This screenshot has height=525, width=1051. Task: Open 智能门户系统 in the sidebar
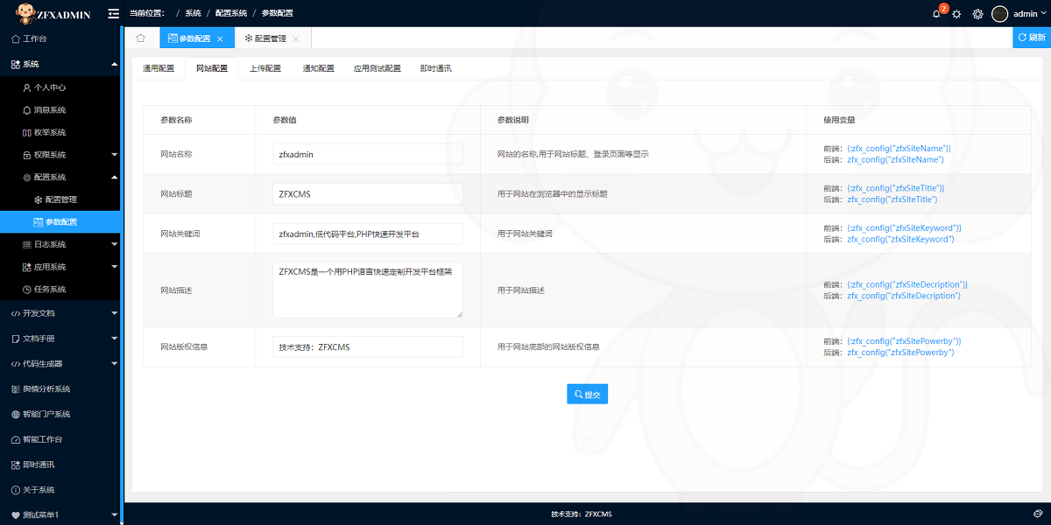coord(60,414)
